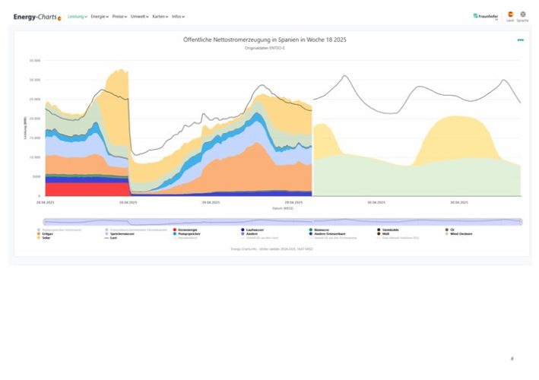Click the Spain flag Land icon
This screenshot has height=380, width=539.
point(510,15)
